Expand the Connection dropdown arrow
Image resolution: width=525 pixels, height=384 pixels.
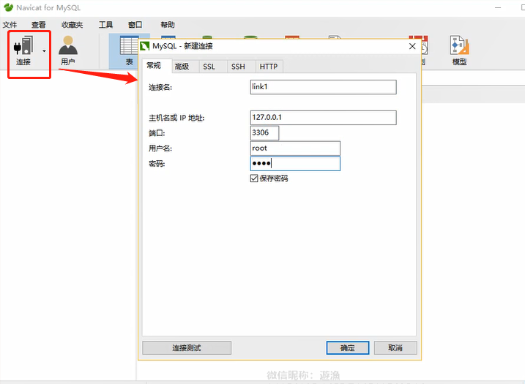[x=44, y=51]
